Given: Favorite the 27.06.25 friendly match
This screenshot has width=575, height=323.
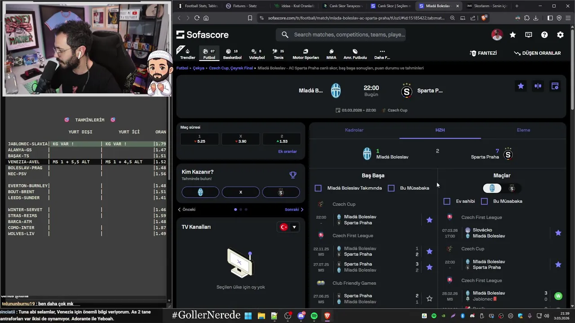Looking at the screenshot, I should (x=429, y=298).
